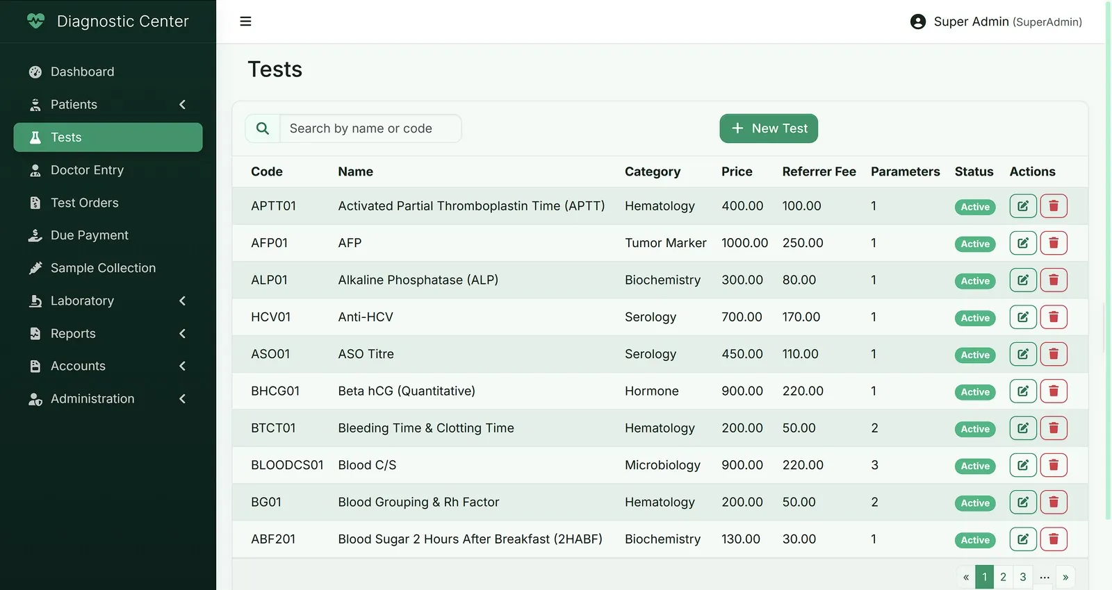Delete the Anti-HCV test

click(1054, 317)
